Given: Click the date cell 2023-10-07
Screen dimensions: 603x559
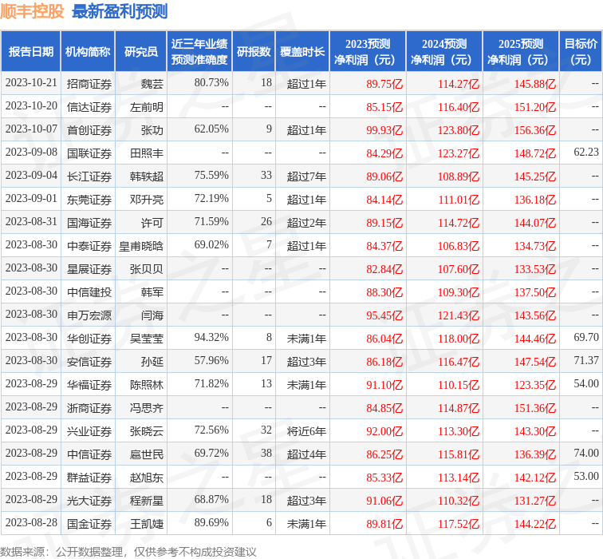Looking at the screenshot, I should [31, 129].
